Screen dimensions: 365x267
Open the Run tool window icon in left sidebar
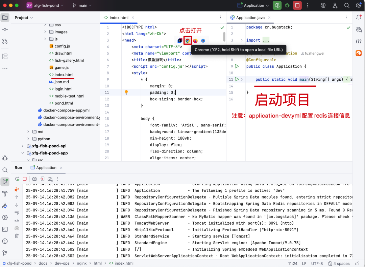pos(5,182)
